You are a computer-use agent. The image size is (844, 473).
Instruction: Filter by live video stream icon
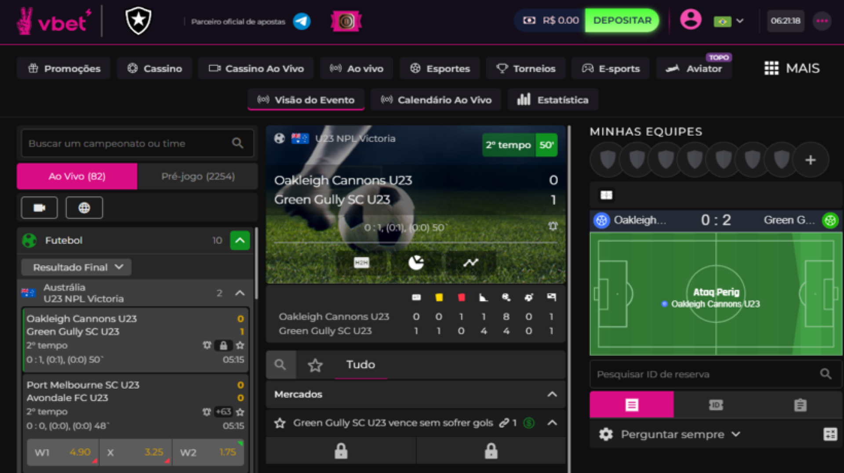pos(40,208)
